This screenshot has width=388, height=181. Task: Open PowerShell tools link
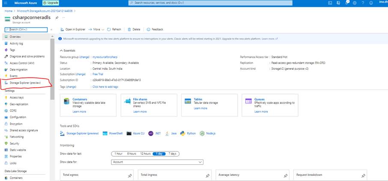[113, 133]
